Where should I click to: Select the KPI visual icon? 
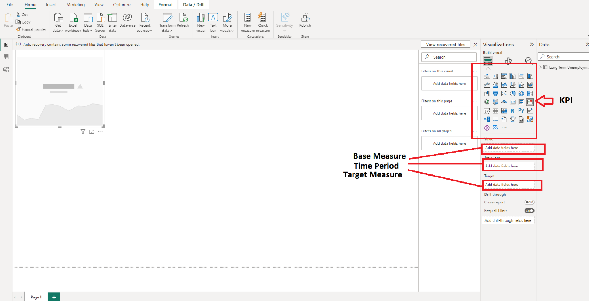pos(530,102)
